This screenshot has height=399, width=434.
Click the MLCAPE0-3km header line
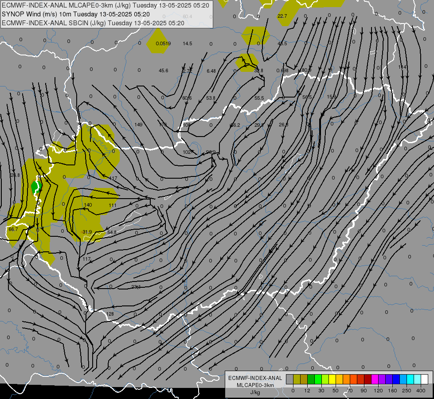106,5
